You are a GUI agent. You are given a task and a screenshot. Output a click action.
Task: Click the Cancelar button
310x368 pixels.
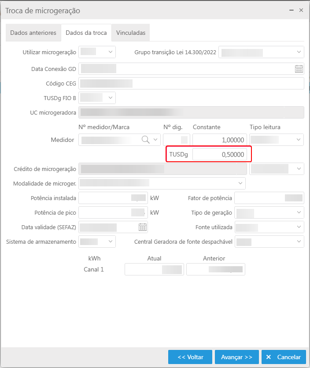(x=284, y=357)
